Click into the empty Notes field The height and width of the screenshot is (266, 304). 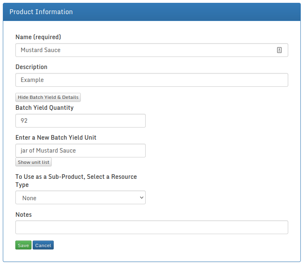[x=151, y=227]
